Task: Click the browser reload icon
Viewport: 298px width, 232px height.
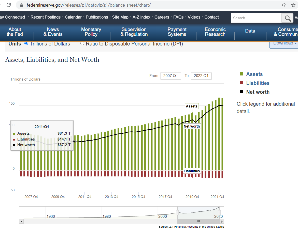Action: click(x=9, y=5)
